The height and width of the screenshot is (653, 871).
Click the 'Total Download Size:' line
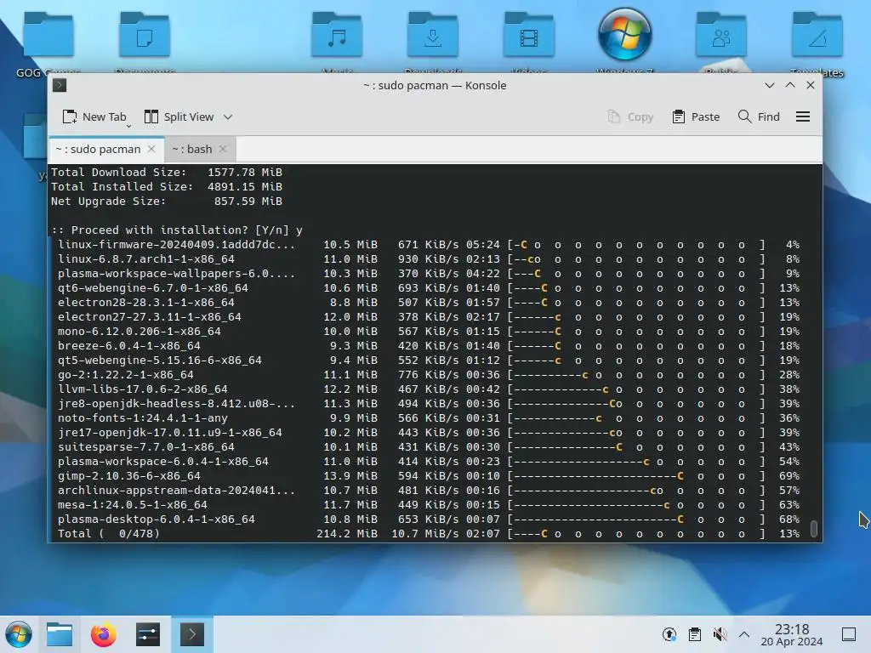[167, 172]
